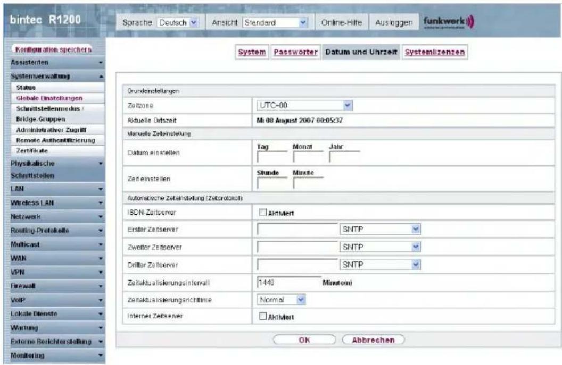
Task: Expand the Firewall menu section
Action: pyautogui.click(x=56, y=286)
